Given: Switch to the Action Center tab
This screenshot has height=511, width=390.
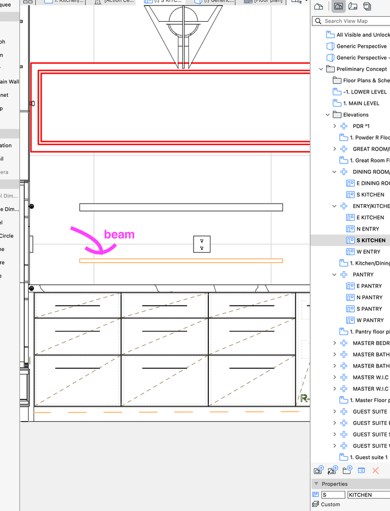Looking at the screenshot, I should pos(114,1).
